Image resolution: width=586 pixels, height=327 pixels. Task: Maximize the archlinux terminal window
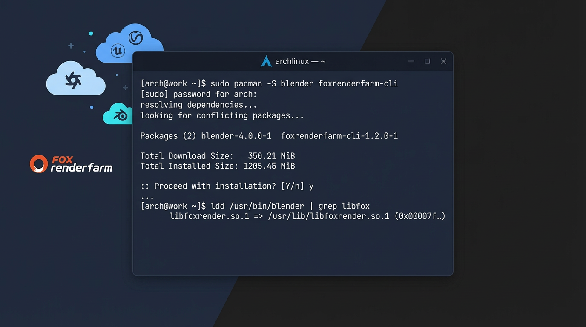[428, 61]
